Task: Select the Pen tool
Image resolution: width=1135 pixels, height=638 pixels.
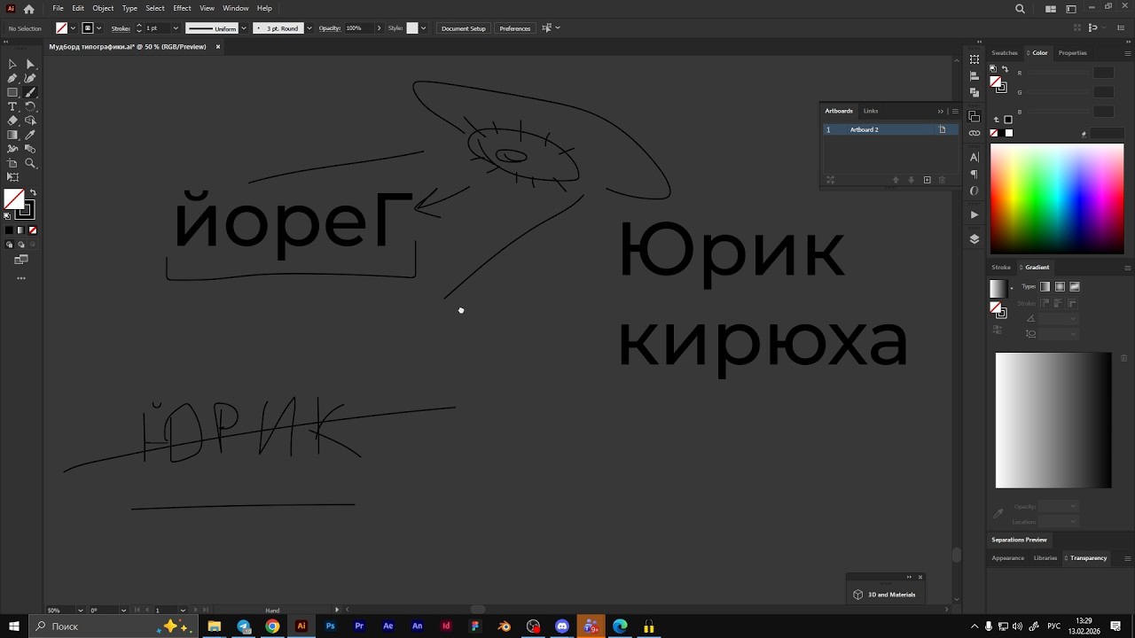Action: 12,78
